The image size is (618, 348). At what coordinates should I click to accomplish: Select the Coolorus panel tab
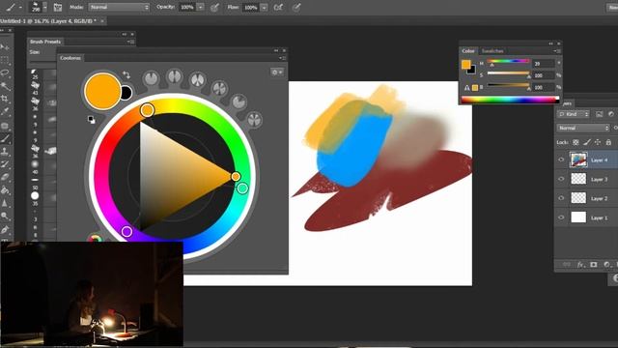pos(70,58)
